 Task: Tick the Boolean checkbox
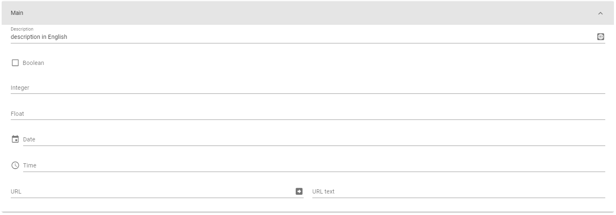15,63
